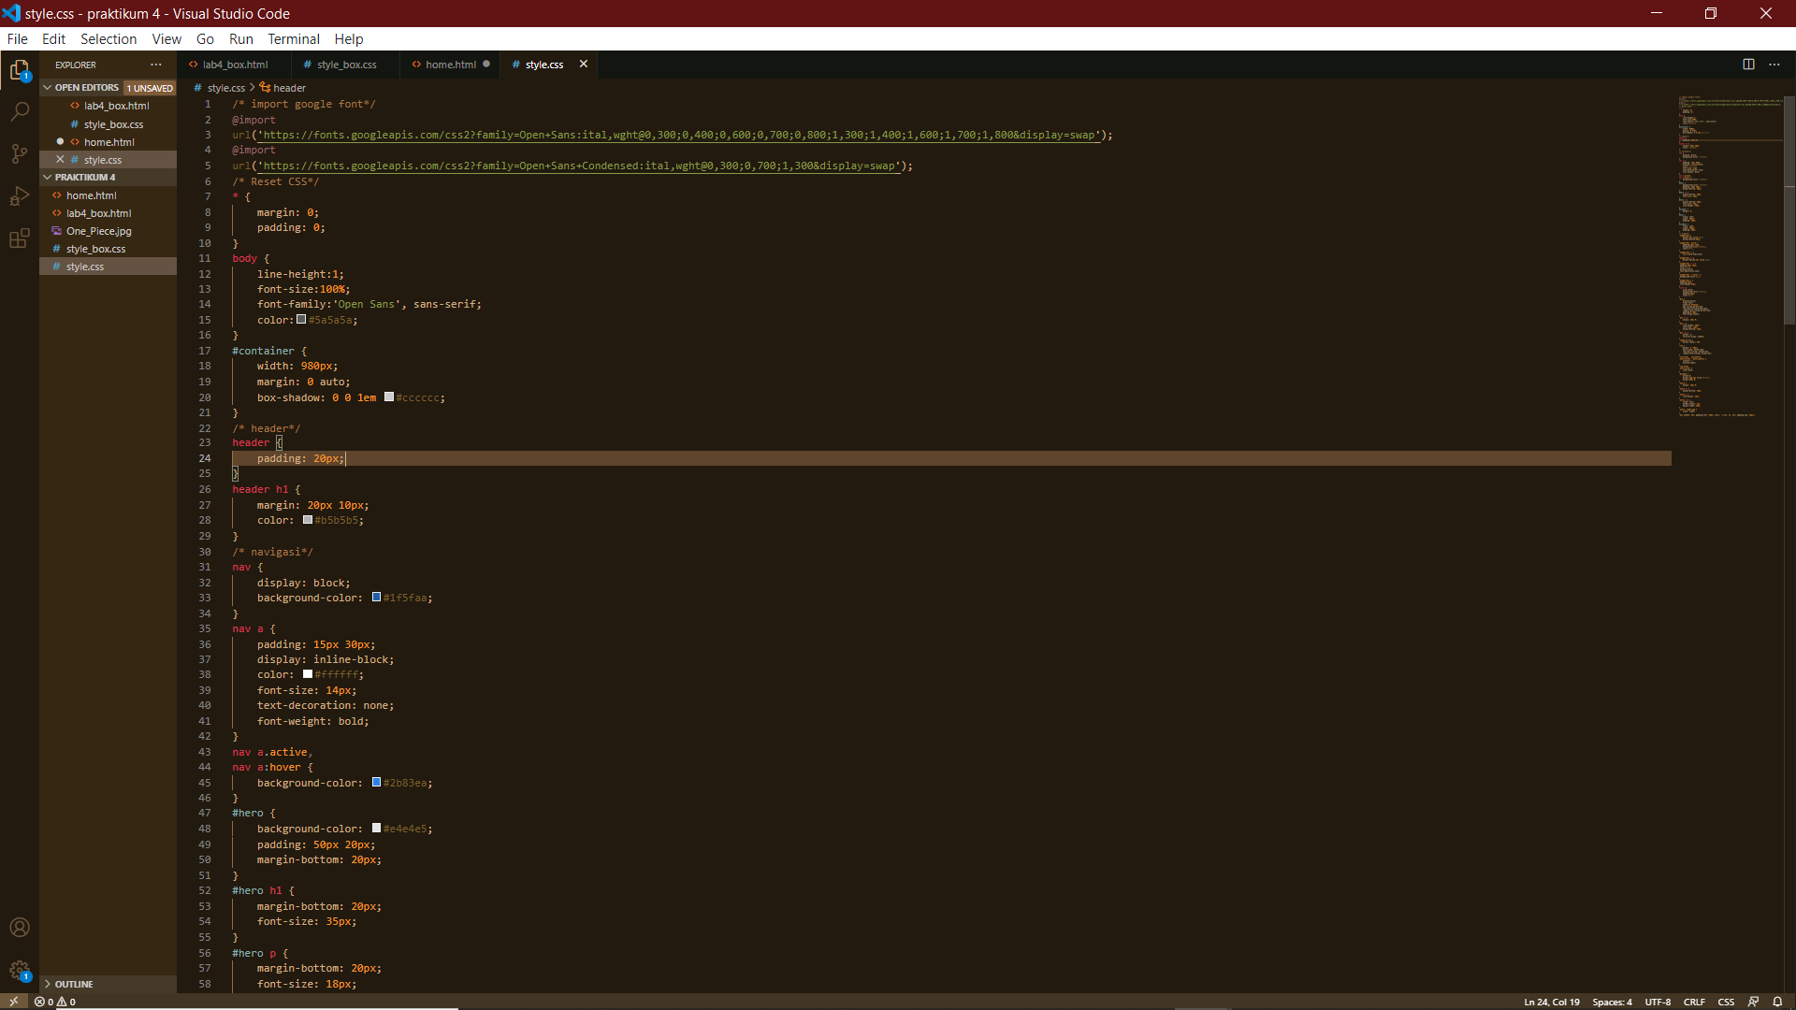Close style.css in Open Editors list
The width and height of the screenshot is (1796, 1010).
[60, 160]
